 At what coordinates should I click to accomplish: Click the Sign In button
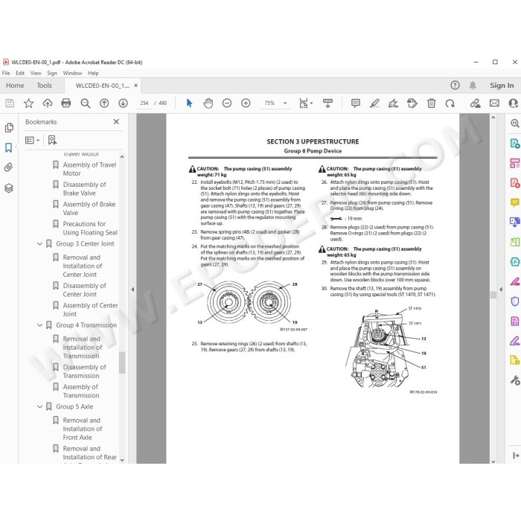[502, 86]
